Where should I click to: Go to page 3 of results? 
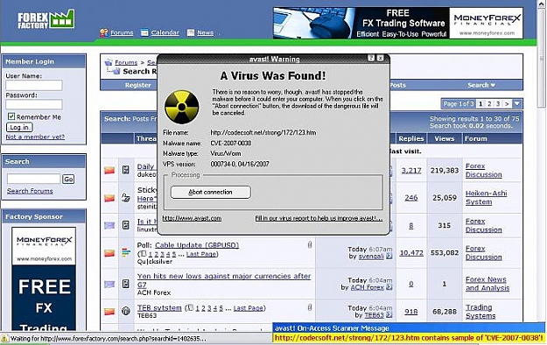point(498,103)
